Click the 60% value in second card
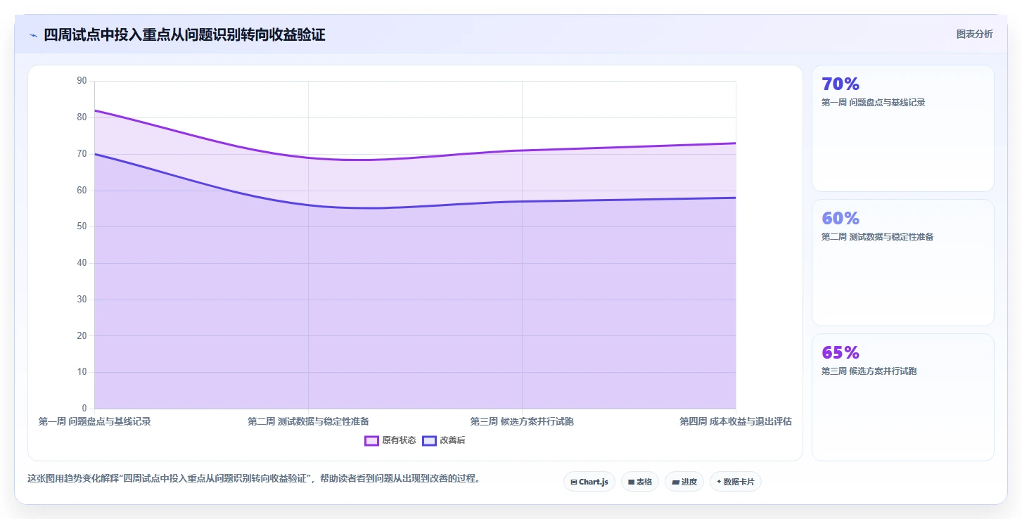This screenshot has height=519, width=1022. pos(841,218)
